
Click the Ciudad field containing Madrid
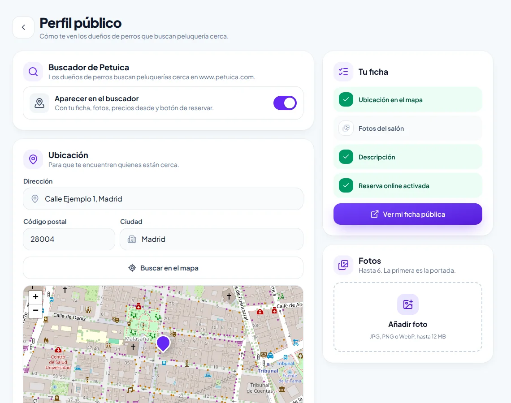pos(212,239)
